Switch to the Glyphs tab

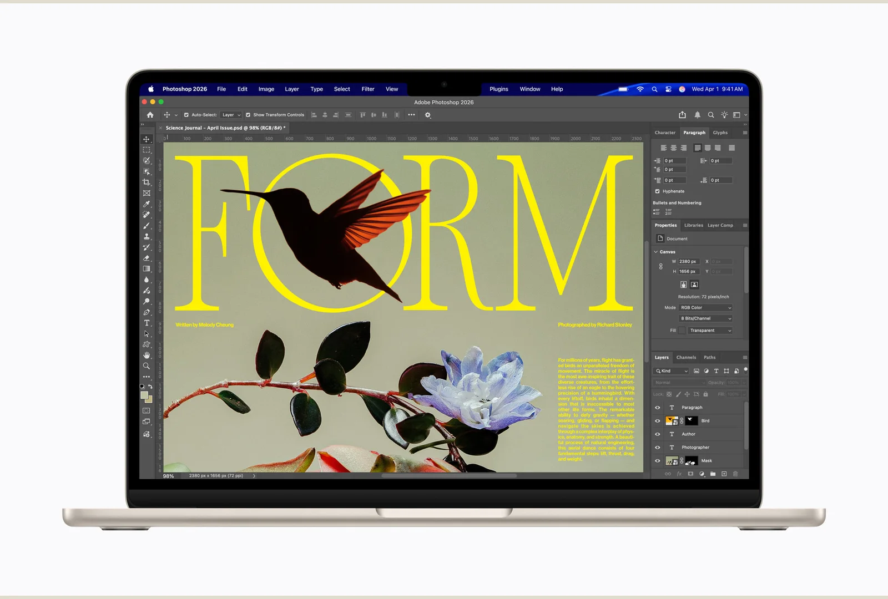720,133
